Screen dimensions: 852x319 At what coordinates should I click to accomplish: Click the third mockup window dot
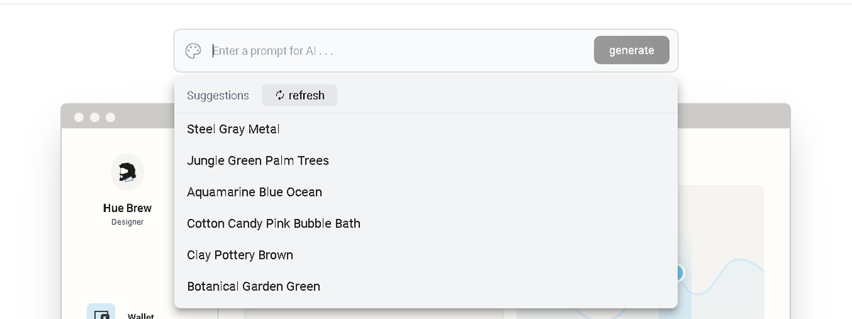[110, 117]
